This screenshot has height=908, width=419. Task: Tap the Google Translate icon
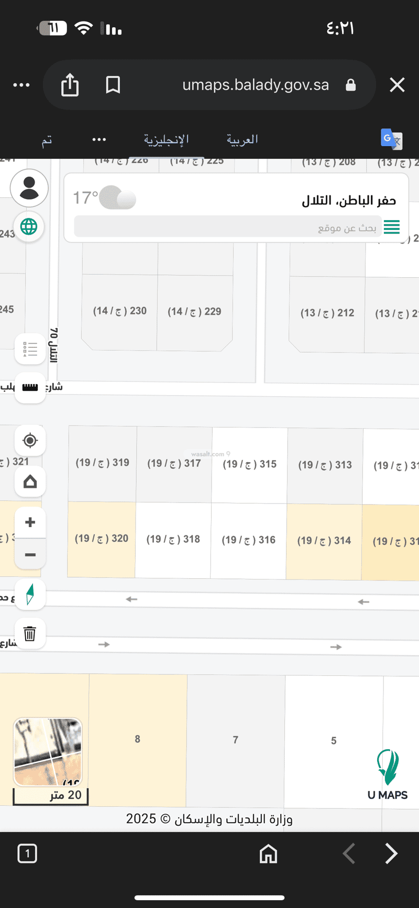391,139
